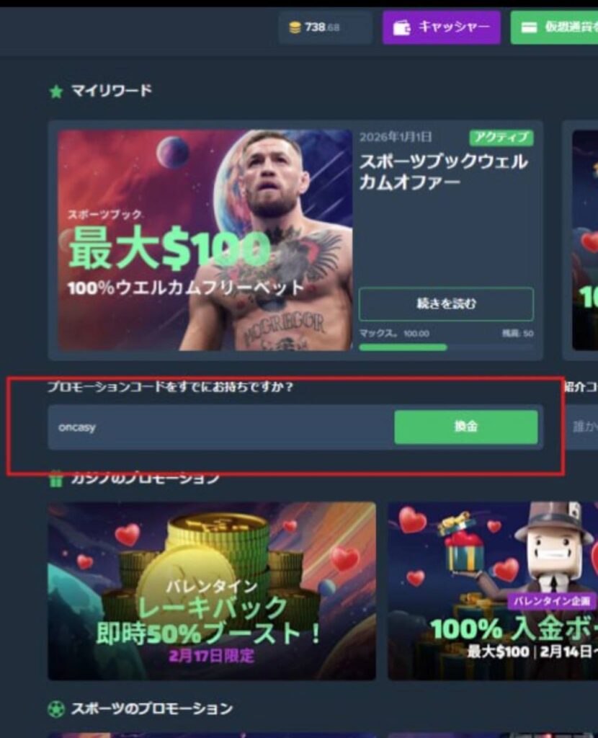Click the gift icon beside カジノのプロモーション
The width and height of the screenshot is (598, 738).
(56, 479)
